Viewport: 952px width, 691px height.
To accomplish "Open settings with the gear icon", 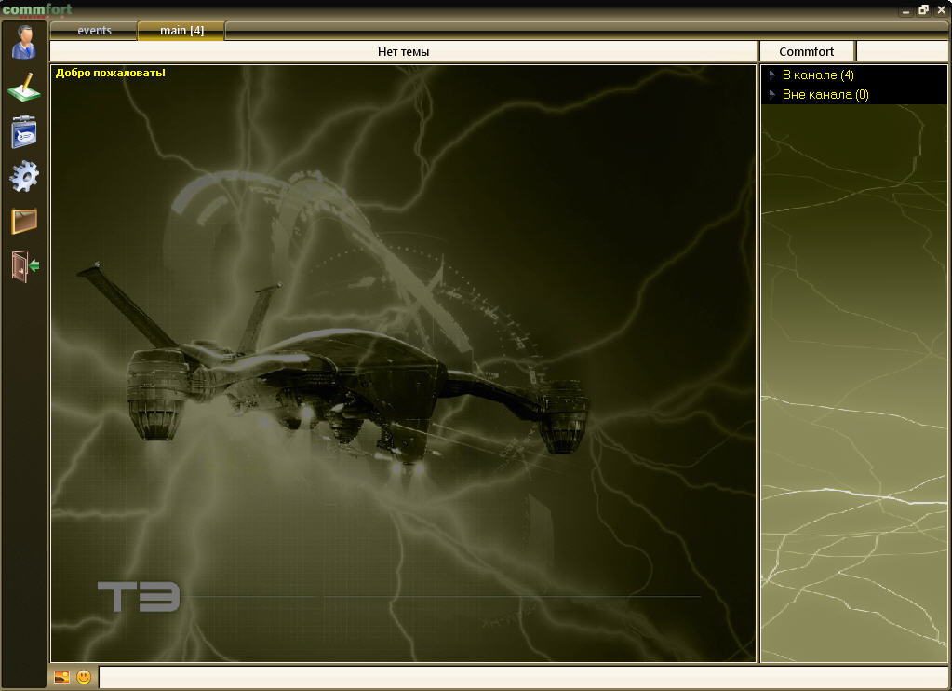I will coord(23,176).
